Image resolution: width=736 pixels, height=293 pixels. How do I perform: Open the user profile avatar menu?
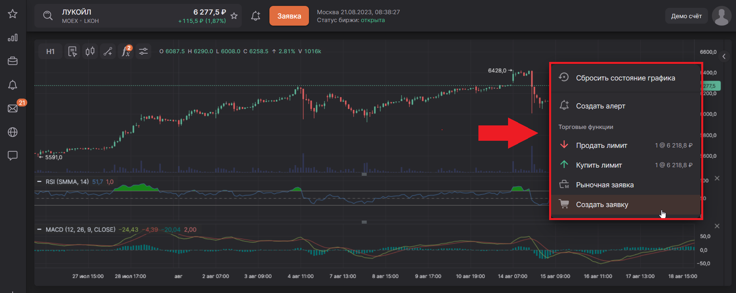(x=721, y=16)
